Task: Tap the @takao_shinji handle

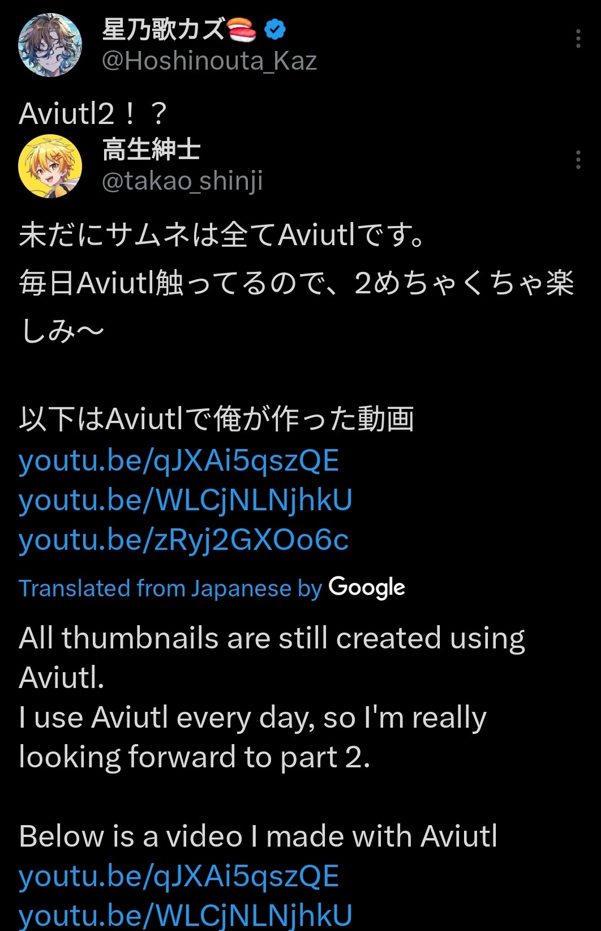Action: (182, 181)
